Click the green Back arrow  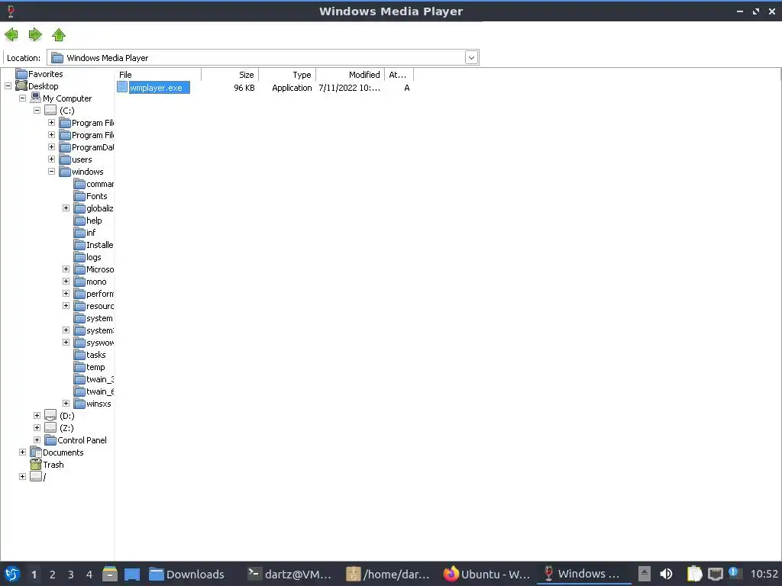(x=11, y=35)
